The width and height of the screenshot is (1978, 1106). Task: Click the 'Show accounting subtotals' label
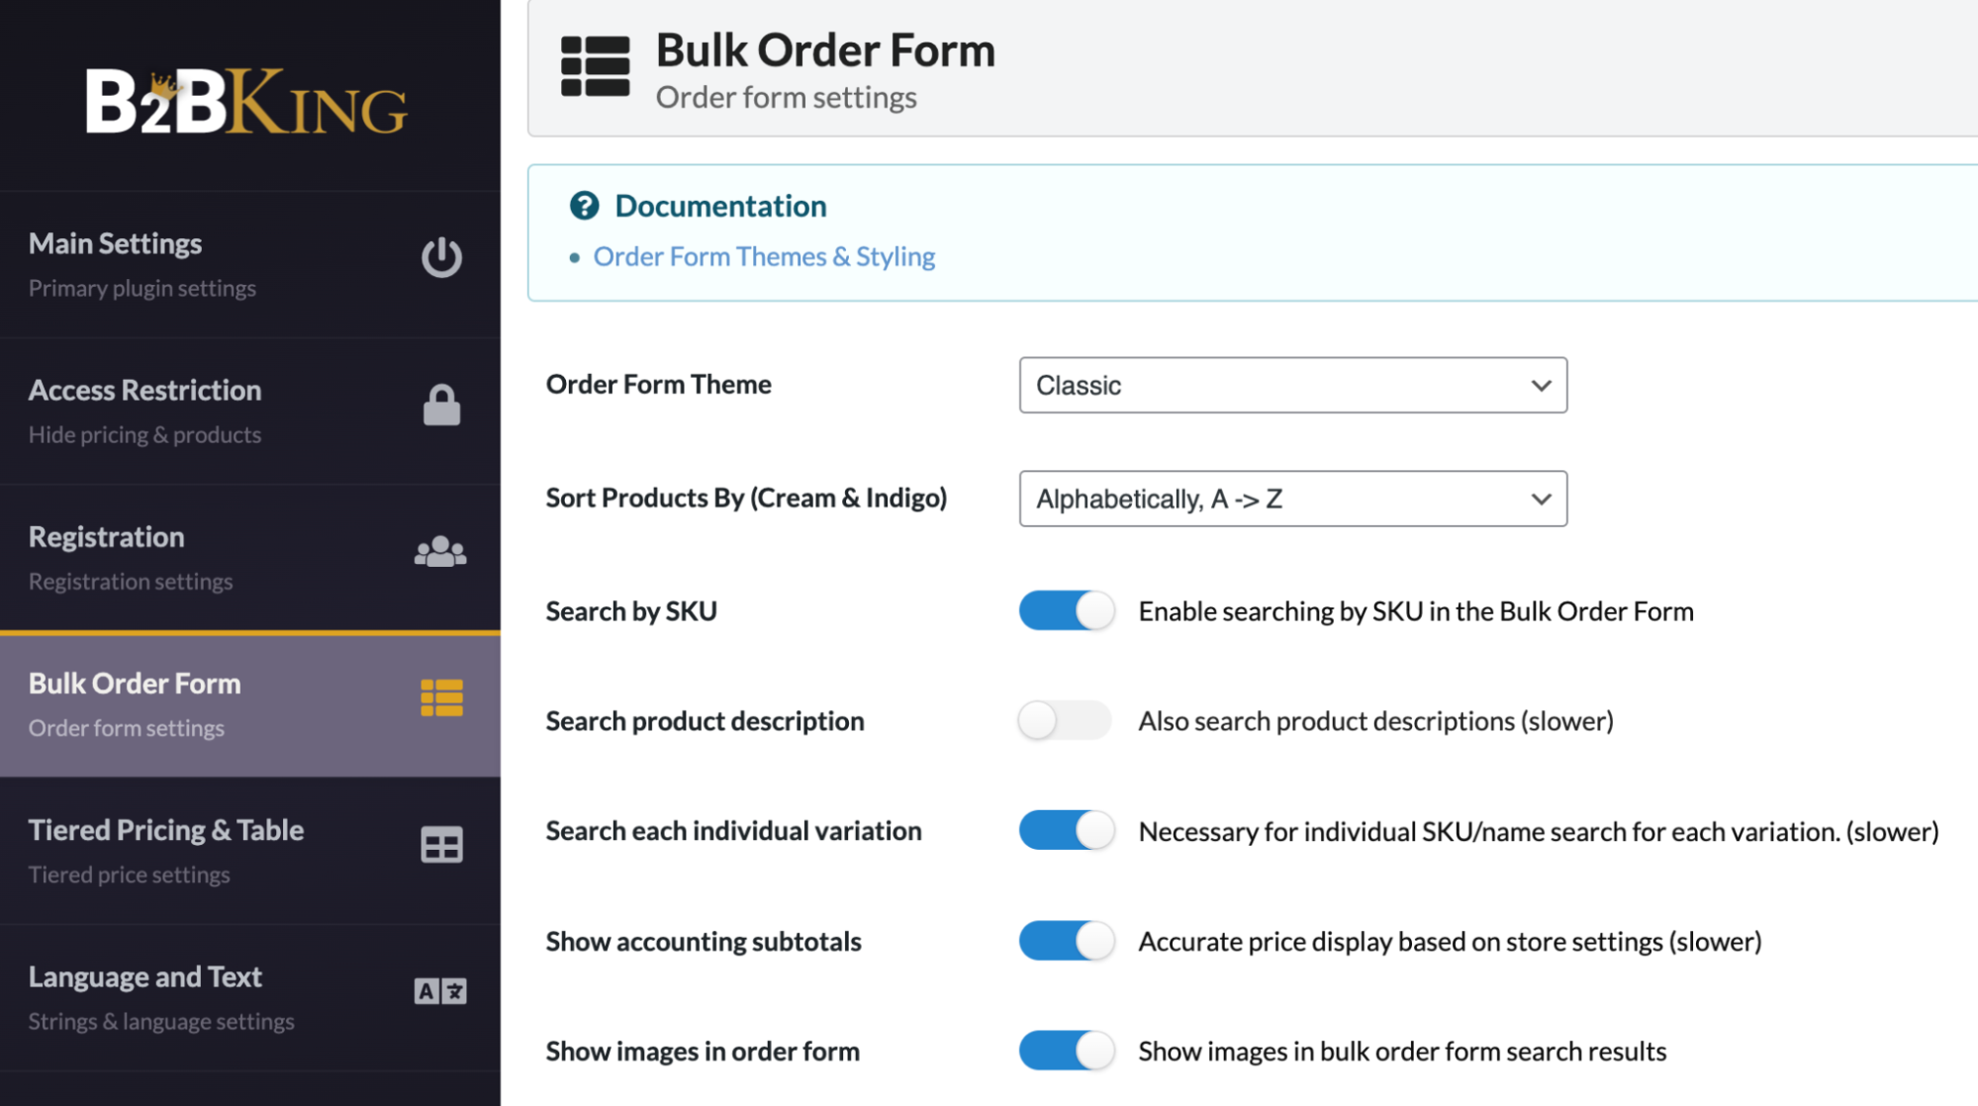coord(704,941)
